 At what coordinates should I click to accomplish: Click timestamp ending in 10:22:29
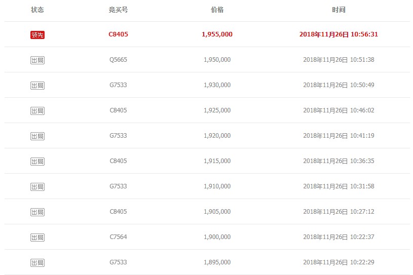tap(339, 262)
